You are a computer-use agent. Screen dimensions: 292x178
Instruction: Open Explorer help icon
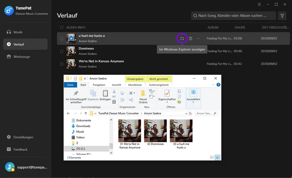(x=218, y=85)
